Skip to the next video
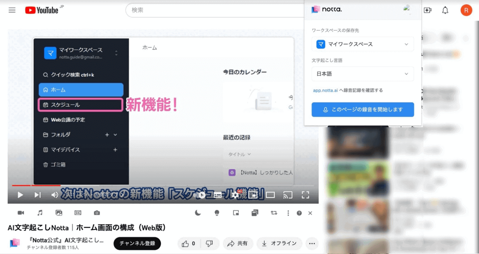Viewport: 479px width, 254px height. (37, 195)
